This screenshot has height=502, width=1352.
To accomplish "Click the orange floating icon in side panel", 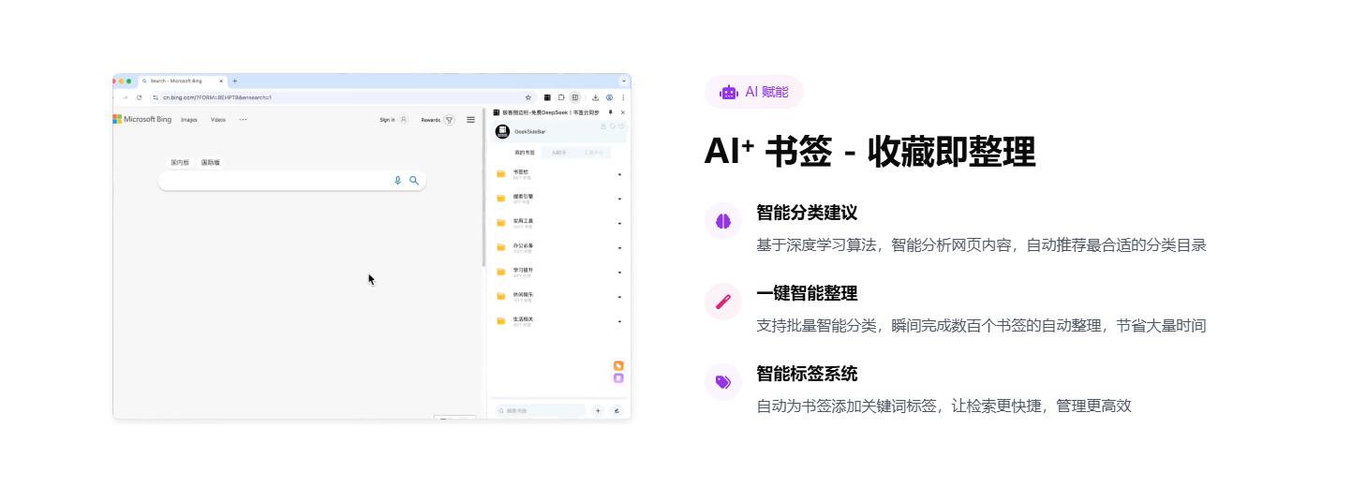I will point(618,365).
